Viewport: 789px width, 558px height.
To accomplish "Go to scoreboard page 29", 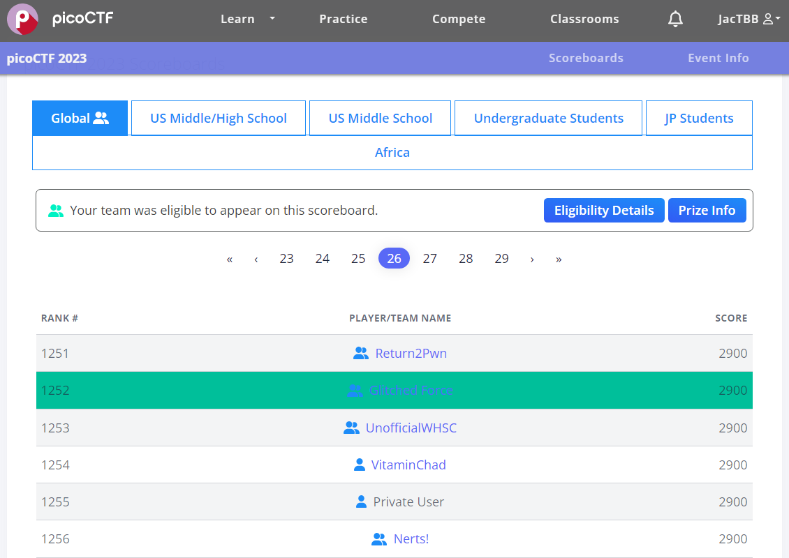I will coord(502,259).
